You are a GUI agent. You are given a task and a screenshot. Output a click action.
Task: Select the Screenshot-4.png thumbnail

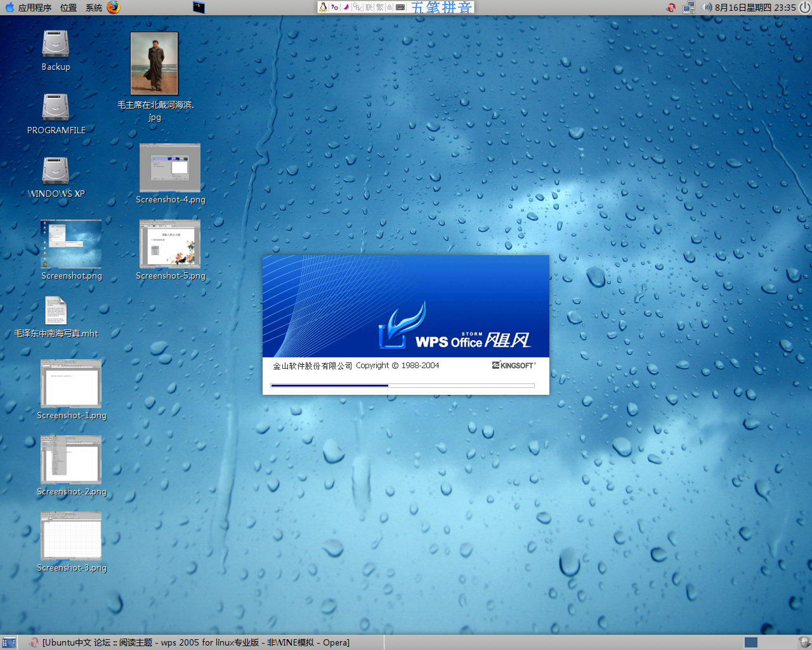[x=170, y=168]
